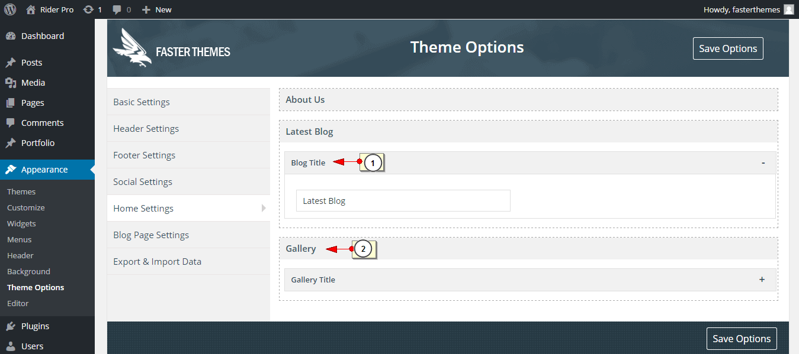Collapse the Blog Title section
Image resolution: width=799 pixels, height=354 pixels.
pyautogui.click(x=763, y=163)
